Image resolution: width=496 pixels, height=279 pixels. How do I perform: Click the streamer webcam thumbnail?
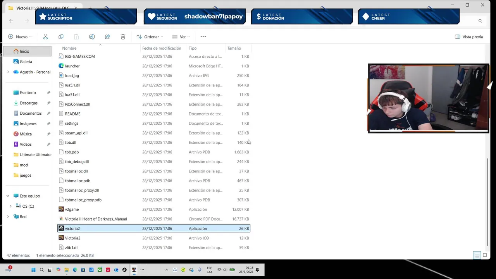pyautogui.click(x=428, y=98)
